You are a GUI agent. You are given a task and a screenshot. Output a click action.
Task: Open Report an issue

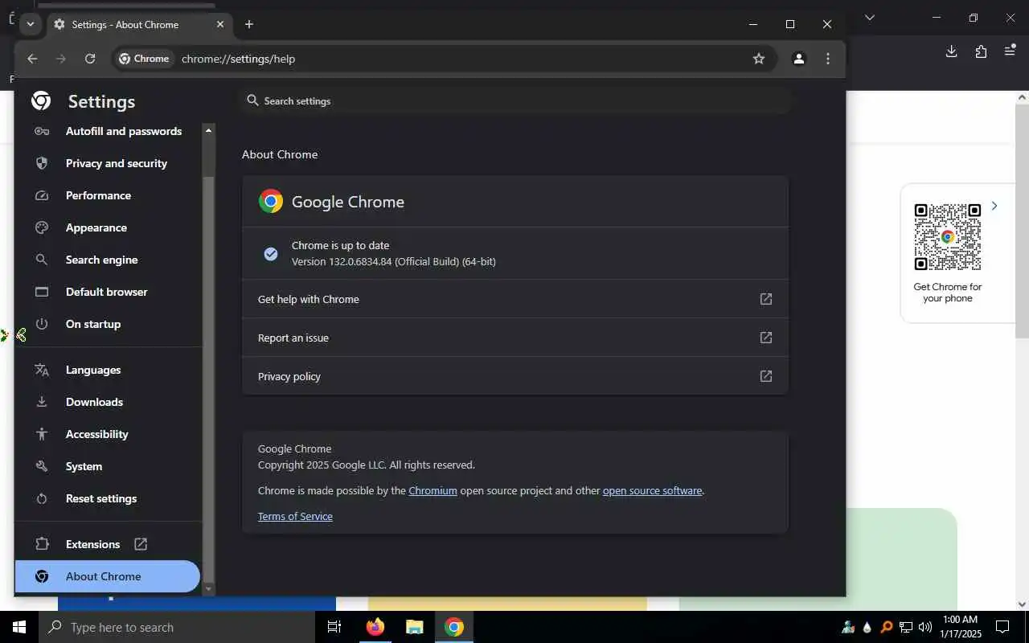514,338
